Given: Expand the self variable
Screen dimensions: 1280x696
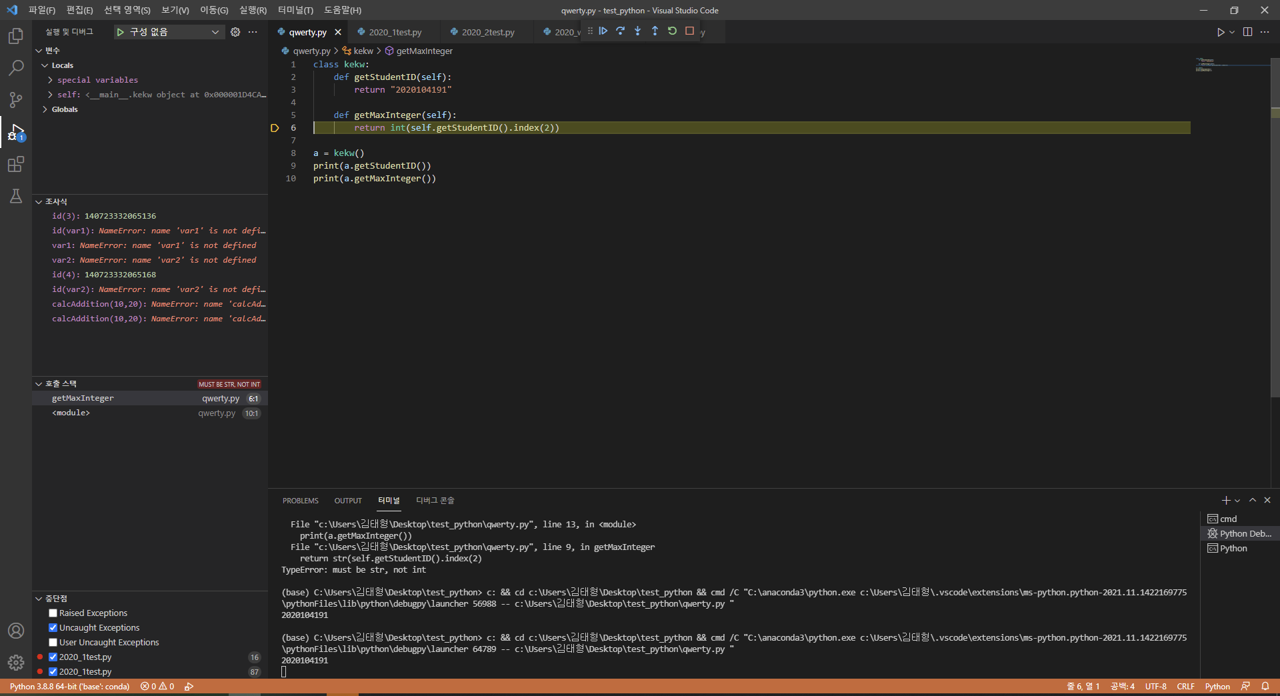Looking at the screenshot, I should pos(50,95).
